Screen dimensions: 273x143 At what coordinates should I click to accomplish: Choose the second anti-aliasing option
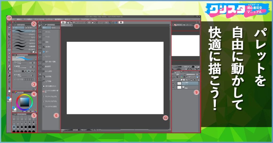coord(26,71)
